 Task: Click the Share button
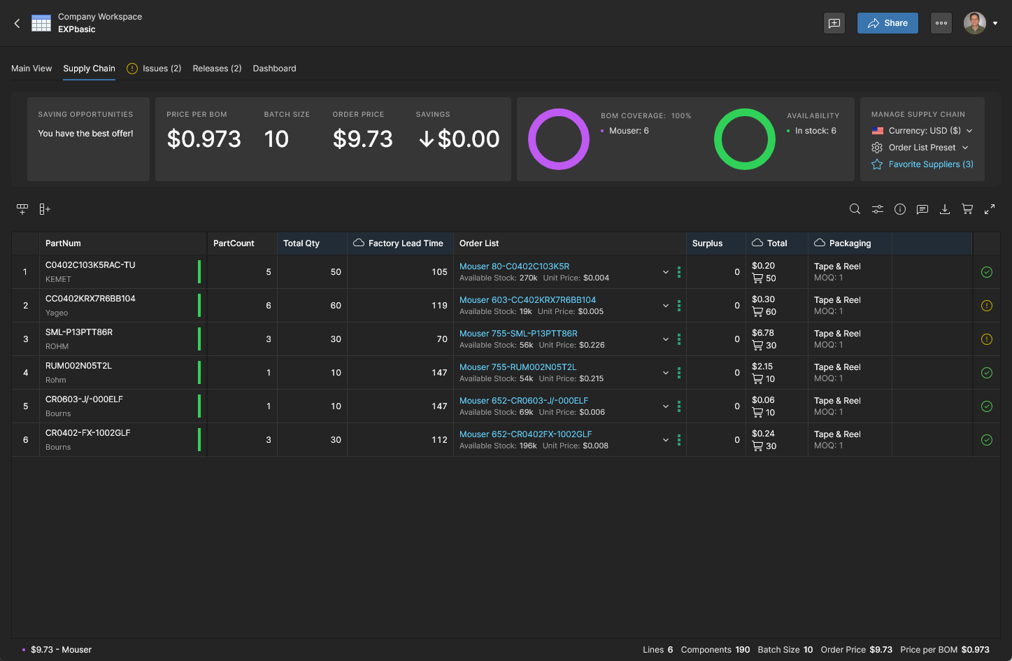(888, 23)
